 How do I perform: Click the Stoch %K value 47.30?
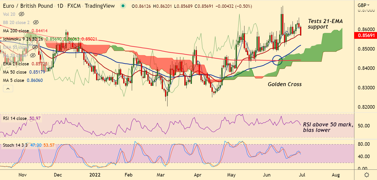(36, 145)
